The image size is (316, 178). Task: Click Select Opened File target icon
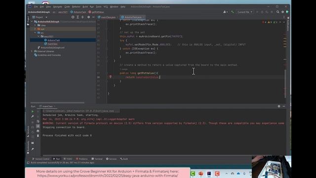point(73,17)
